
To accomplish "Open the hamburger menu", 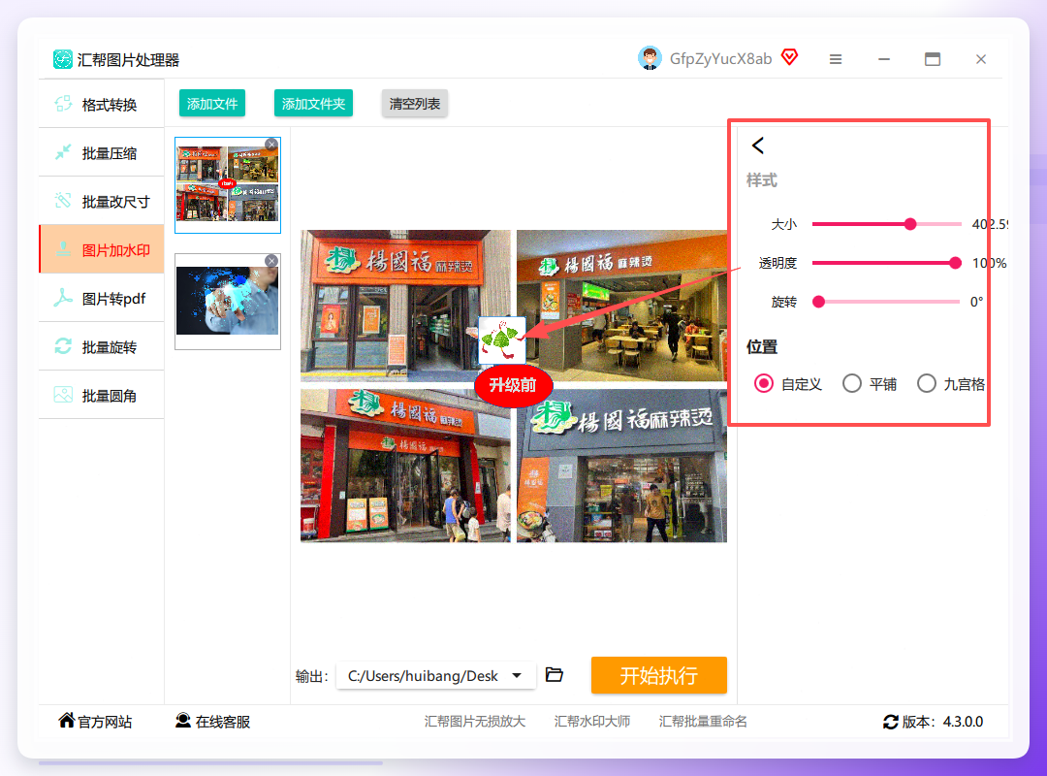I will pos(836,59).
